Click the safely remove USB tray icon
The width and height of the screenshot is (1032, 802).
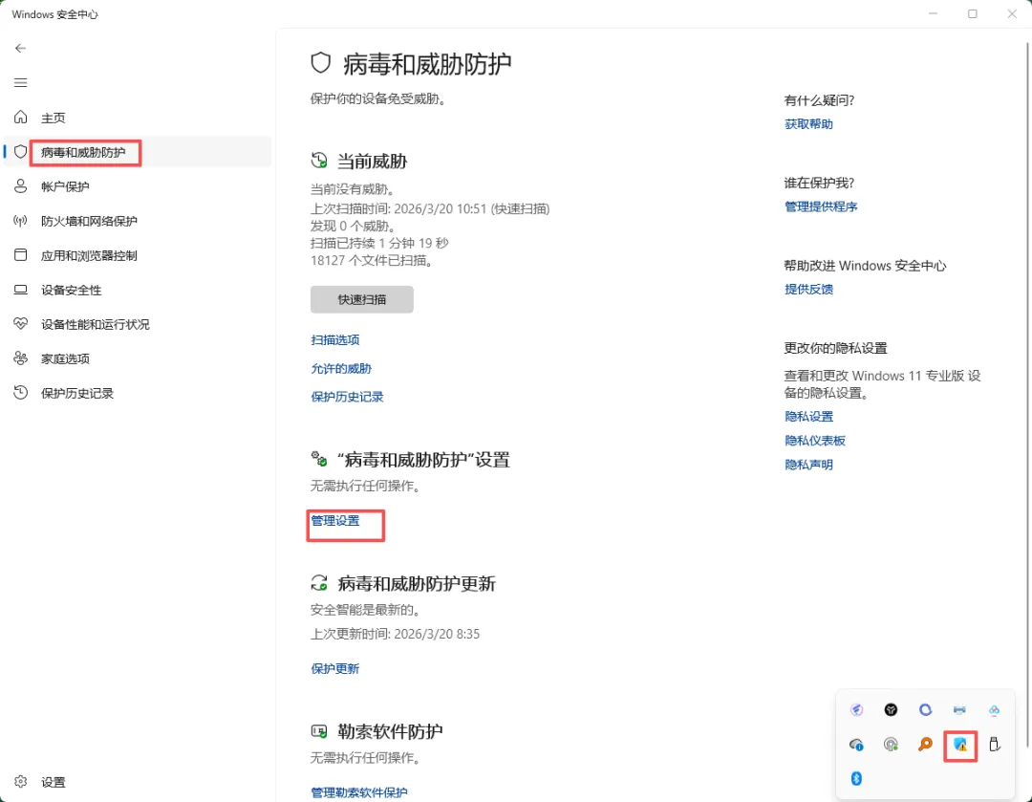[x=994, y=745]
